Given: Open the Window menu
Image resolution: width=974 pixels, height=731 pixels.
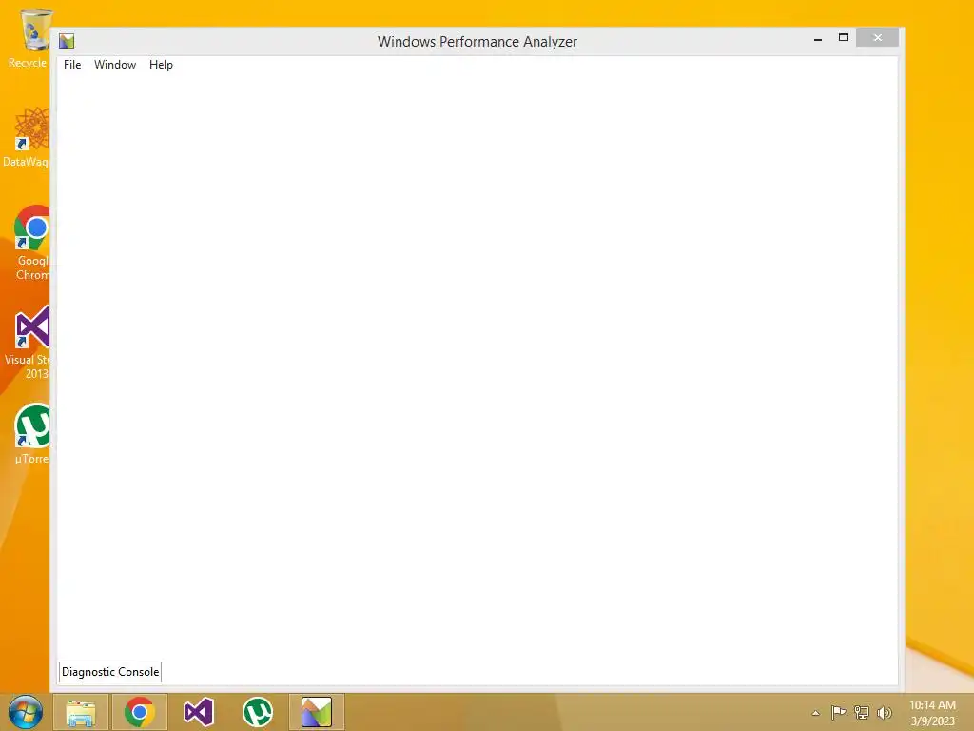Looking at the screenshot, I should click(x=115, y=65).
